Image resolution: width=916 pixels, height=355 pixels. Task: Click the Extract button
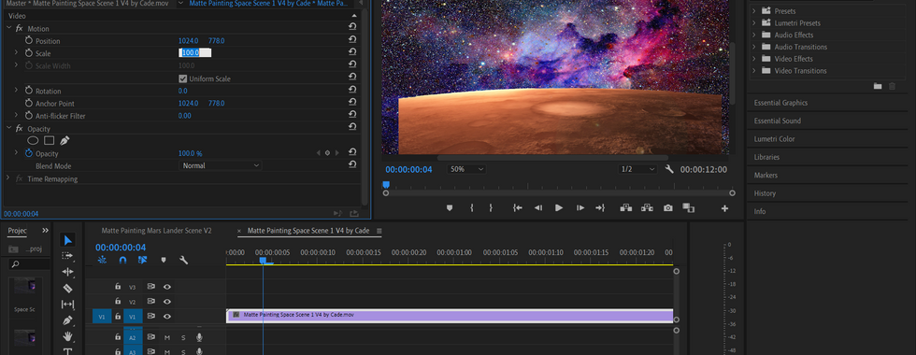(x=647, y=207)
